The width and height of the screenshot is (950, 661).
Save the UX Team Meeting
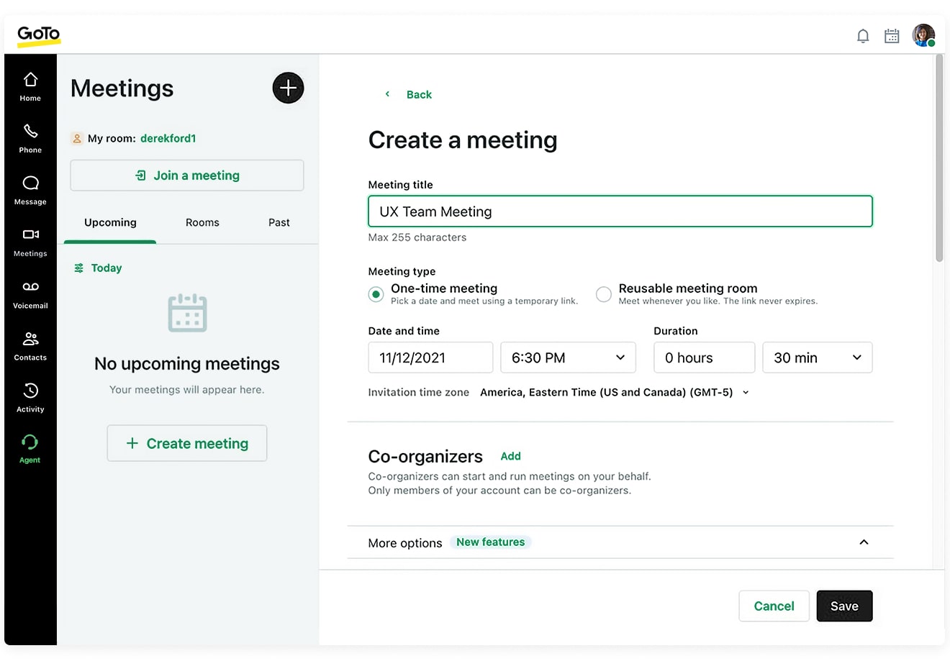[x=844, y=606]
